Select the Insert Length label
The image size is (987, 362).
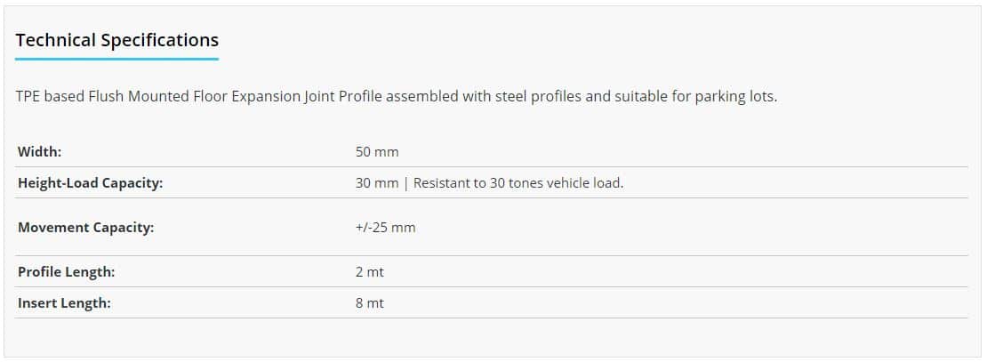(x=64, y=302)
